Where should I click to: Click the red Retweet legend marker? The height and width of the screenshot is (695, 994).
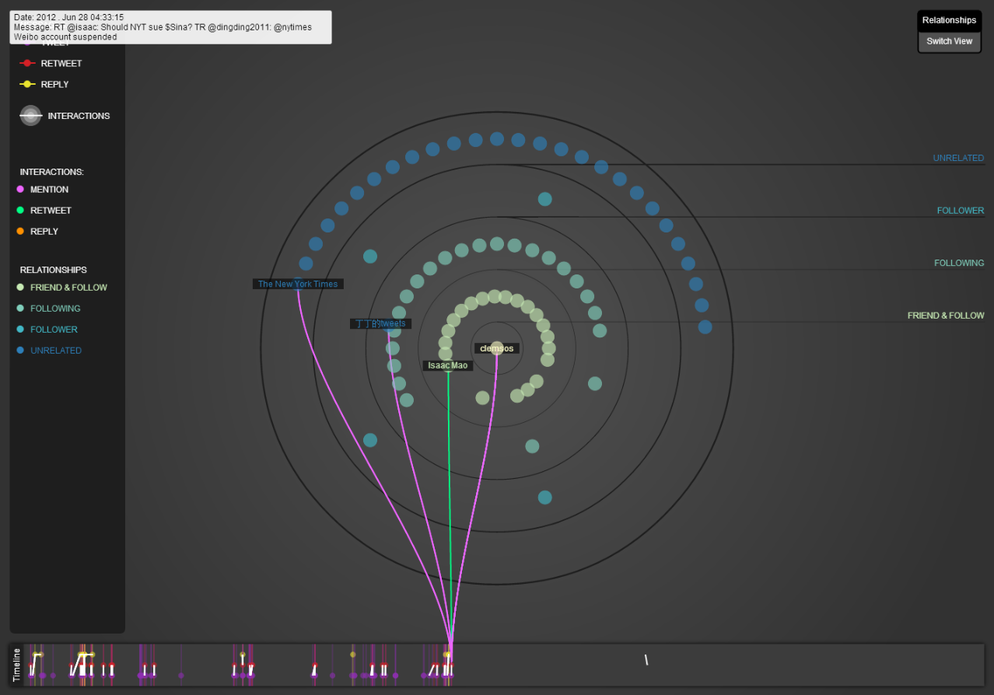[27, 64]
